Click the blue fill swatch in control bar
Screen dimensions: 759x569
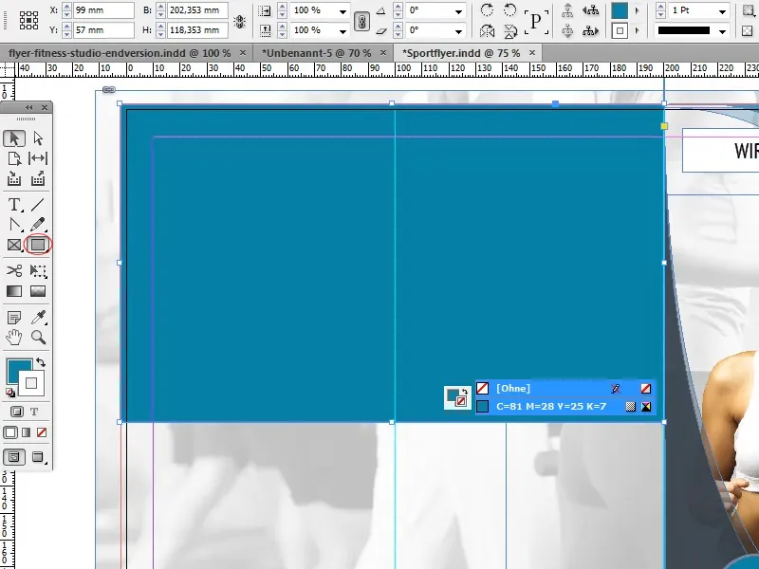pyautogui.click(x=620, y=10)
